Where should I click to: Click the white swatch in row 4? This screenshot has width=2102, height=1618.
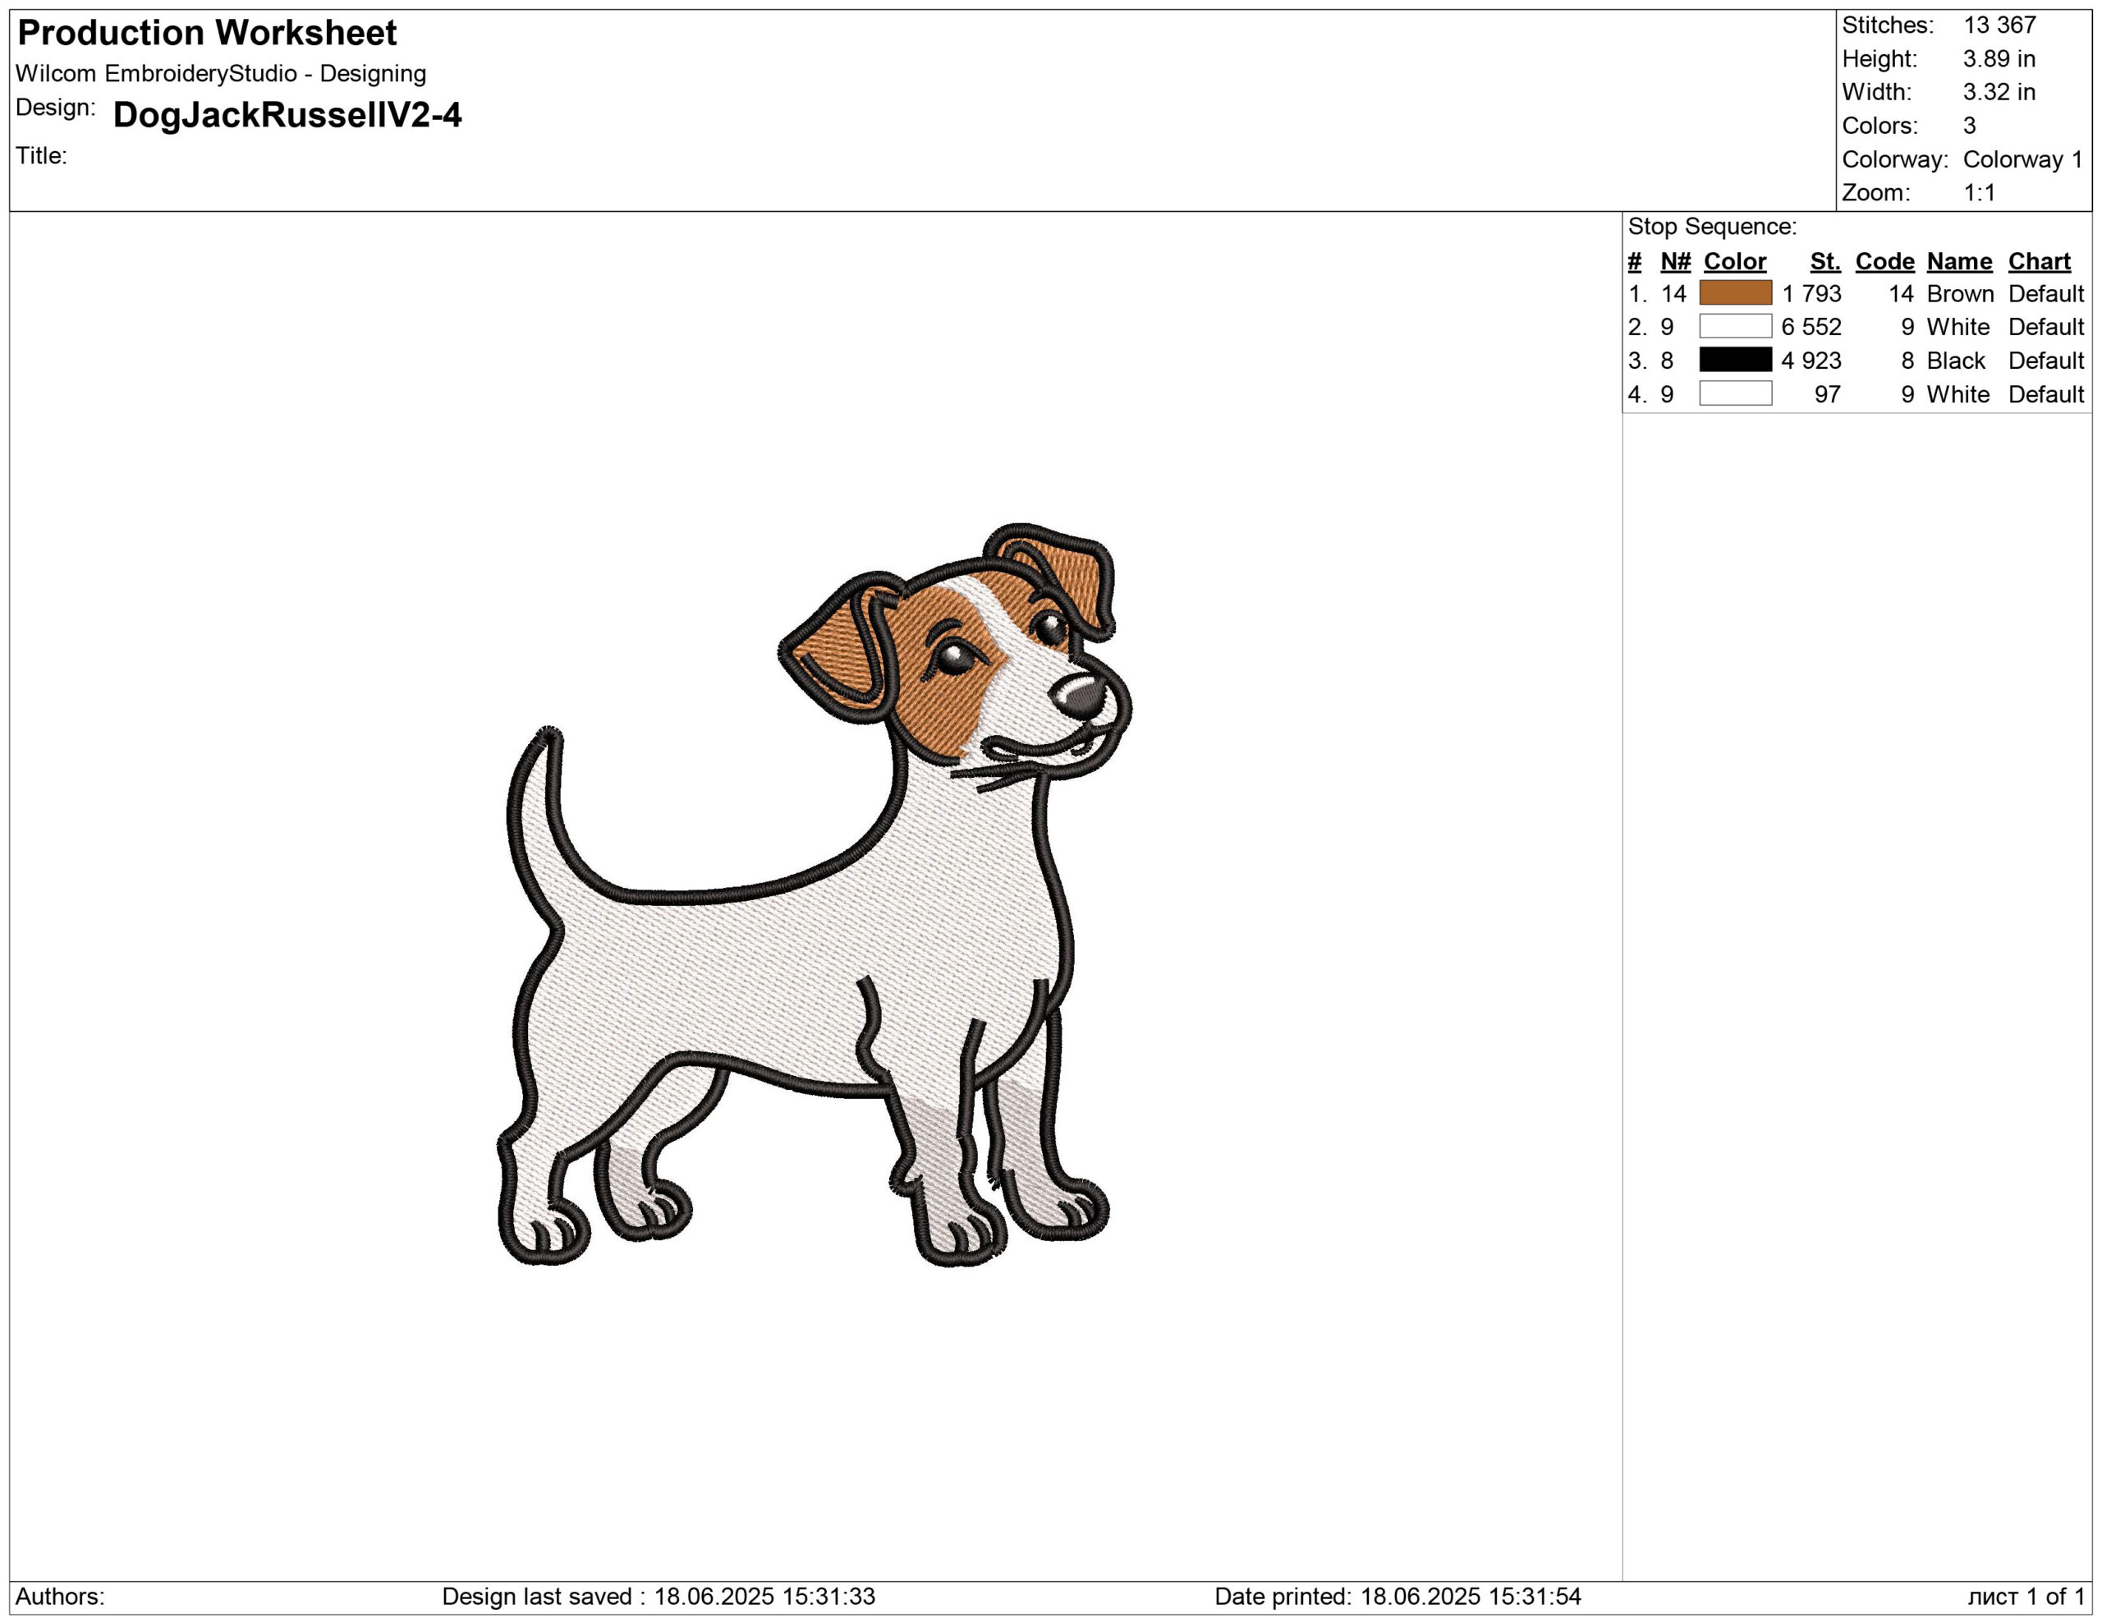pyautogui.click(x=1735, y=393)
